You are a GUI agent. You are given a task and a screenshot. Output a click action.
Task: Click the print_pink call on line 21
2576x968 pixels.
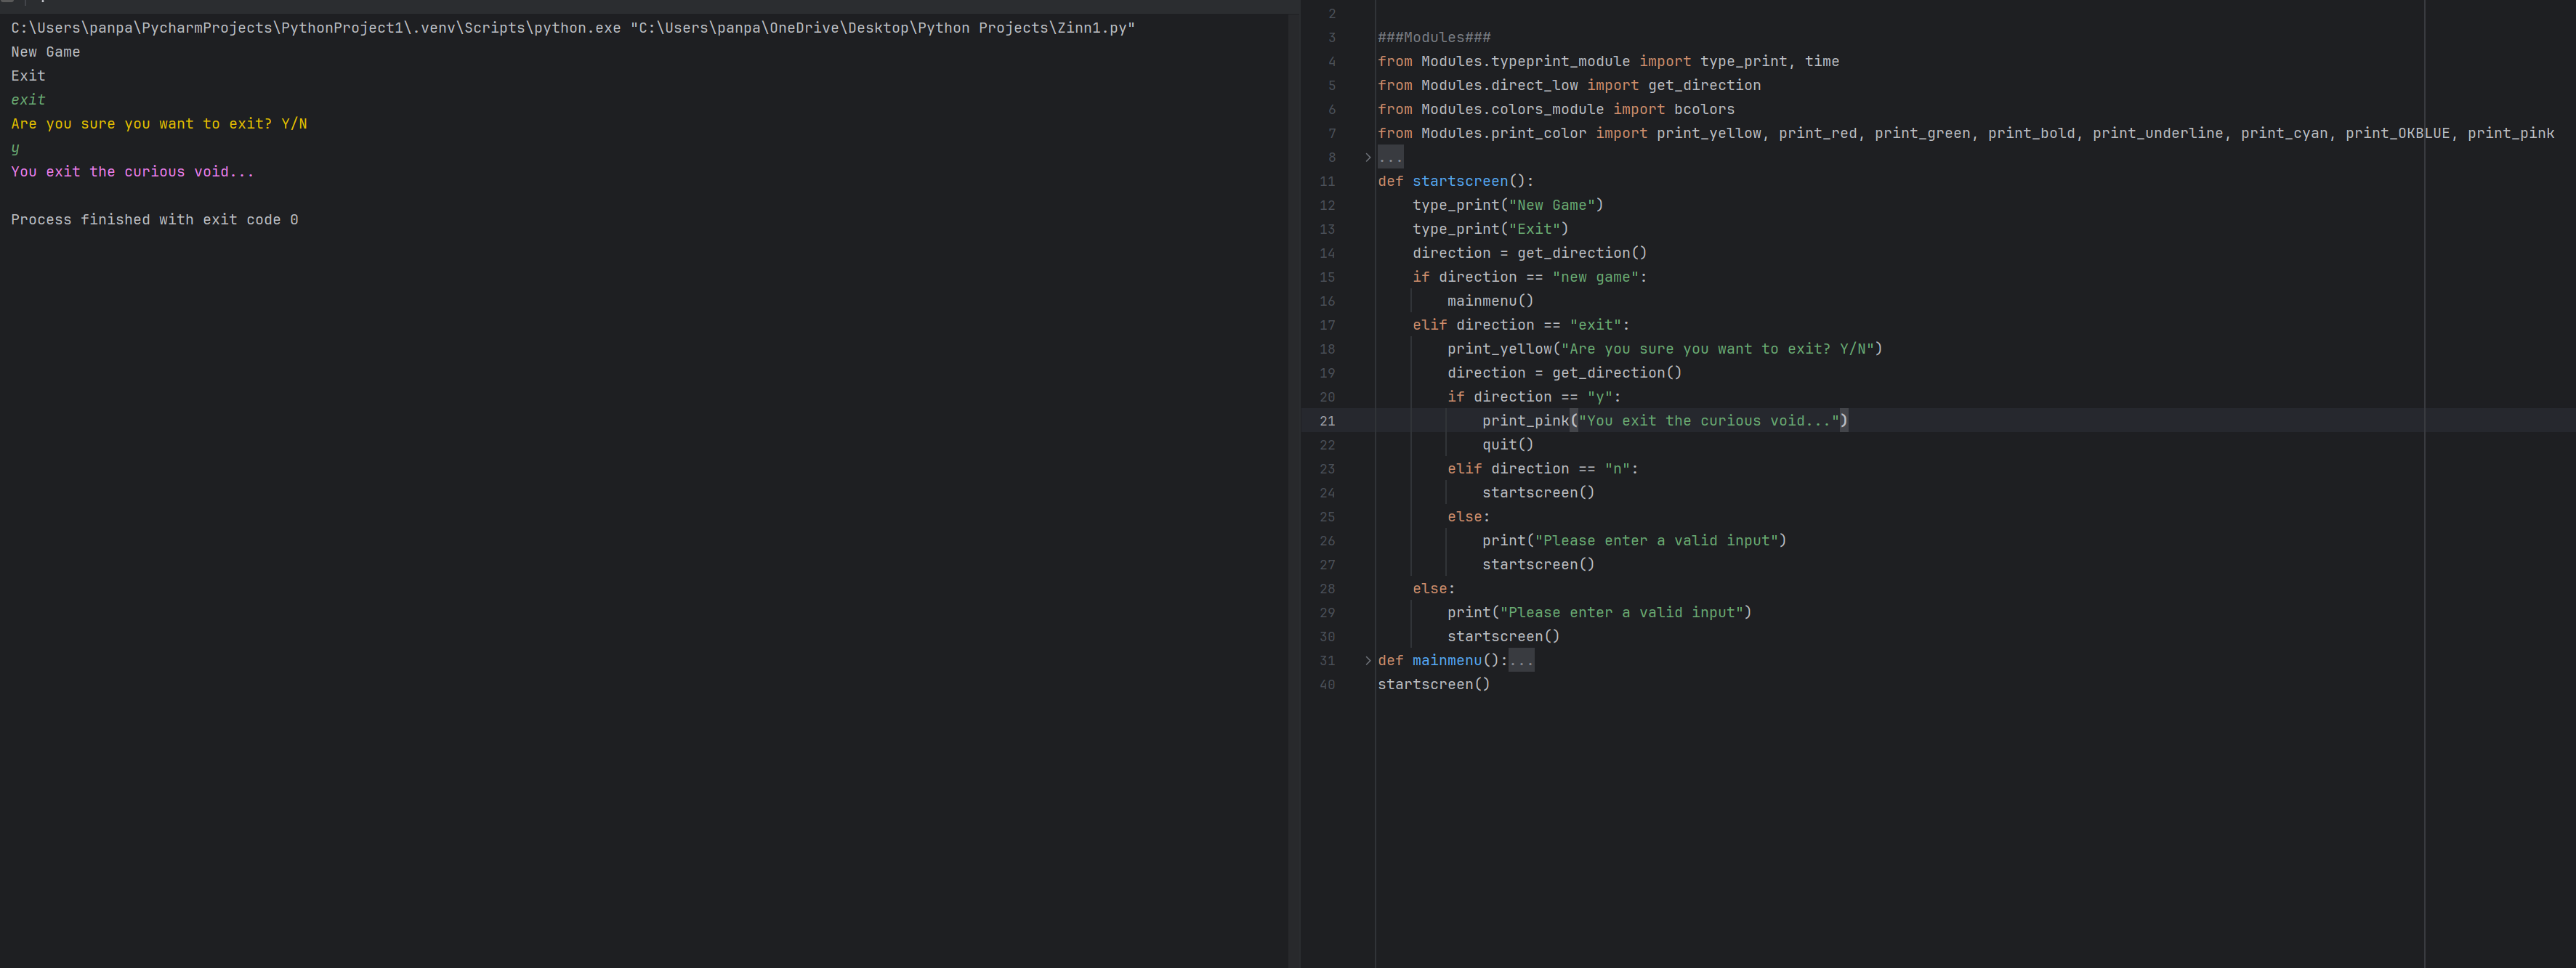point(1525,420)
